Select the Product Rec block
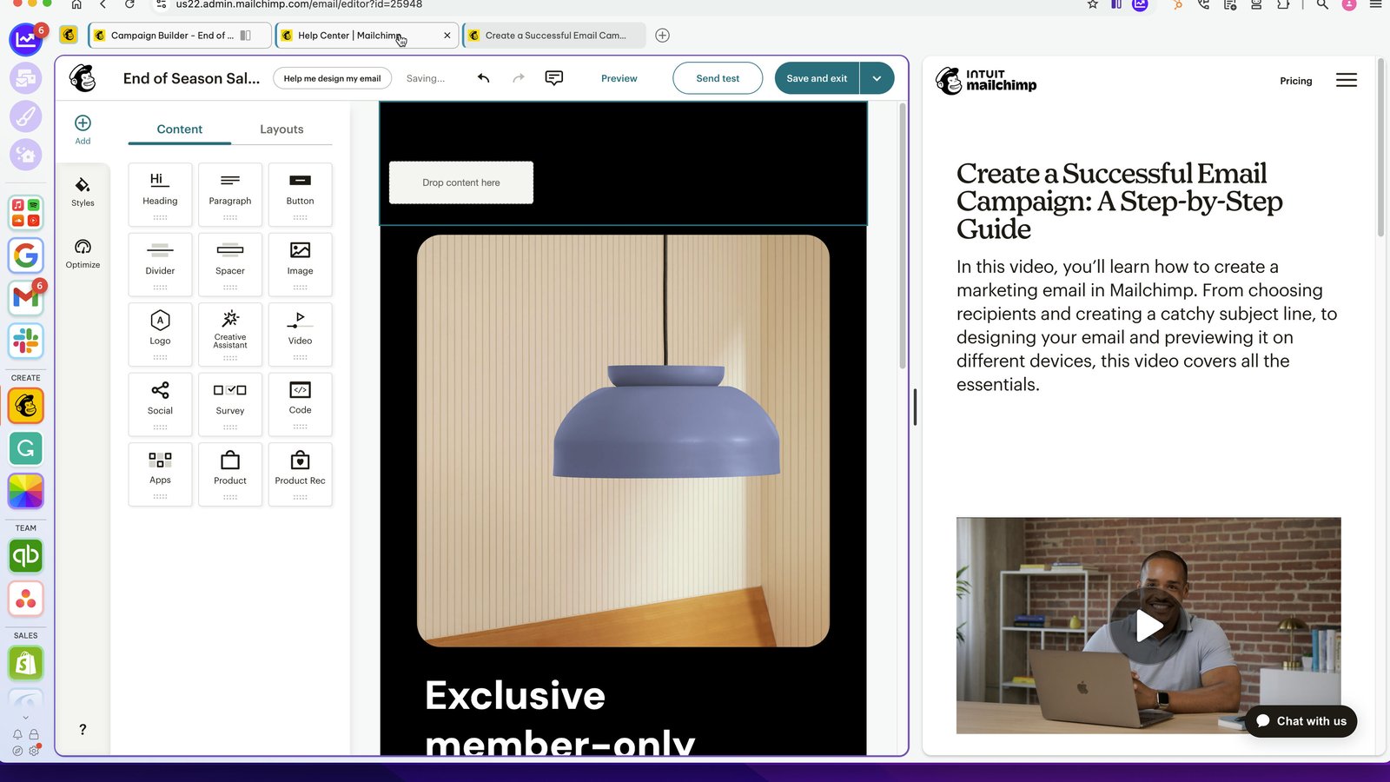 [x=300, y=474]
